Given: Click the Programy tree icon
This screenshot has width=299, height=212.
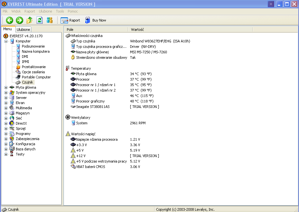Looking at the screenshot, I should [12, 134].
